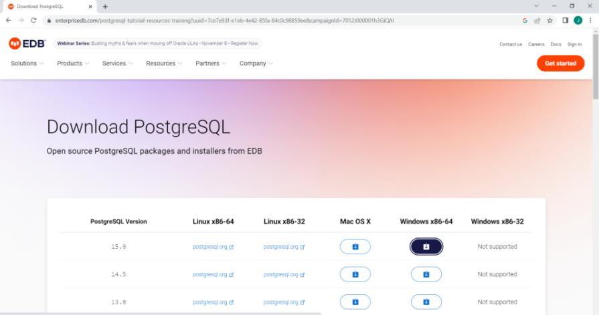Click the address bar URL
The height and width of the screenshot is (315, 599).
coord(224,21)
